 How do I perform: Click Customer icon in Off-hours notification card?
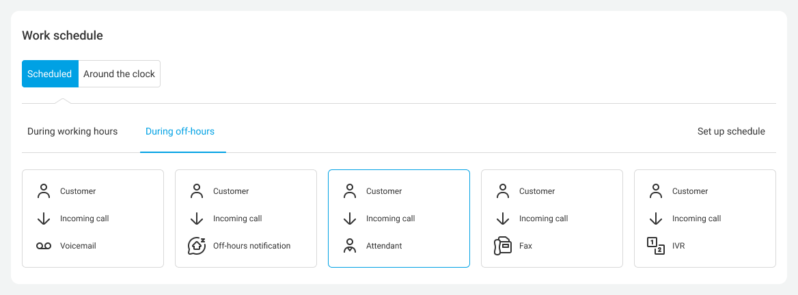point(197,191)
